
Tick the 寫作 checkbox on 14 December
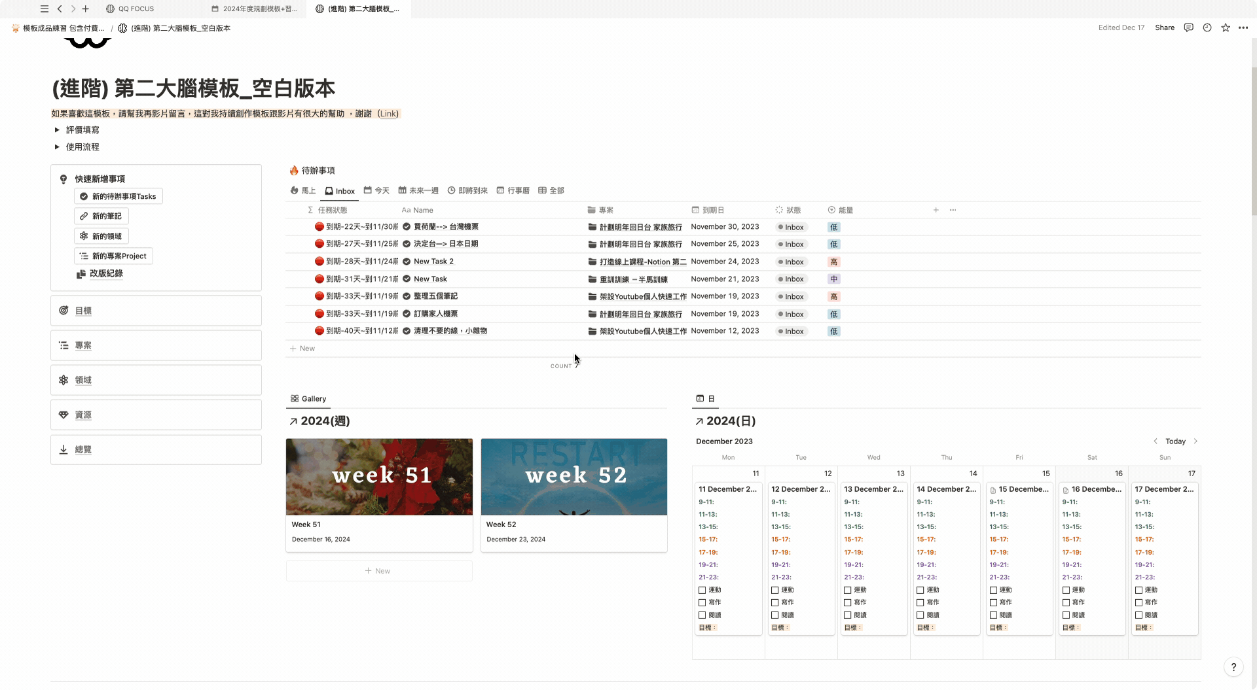pyautogui.click(x=920, y=602)
